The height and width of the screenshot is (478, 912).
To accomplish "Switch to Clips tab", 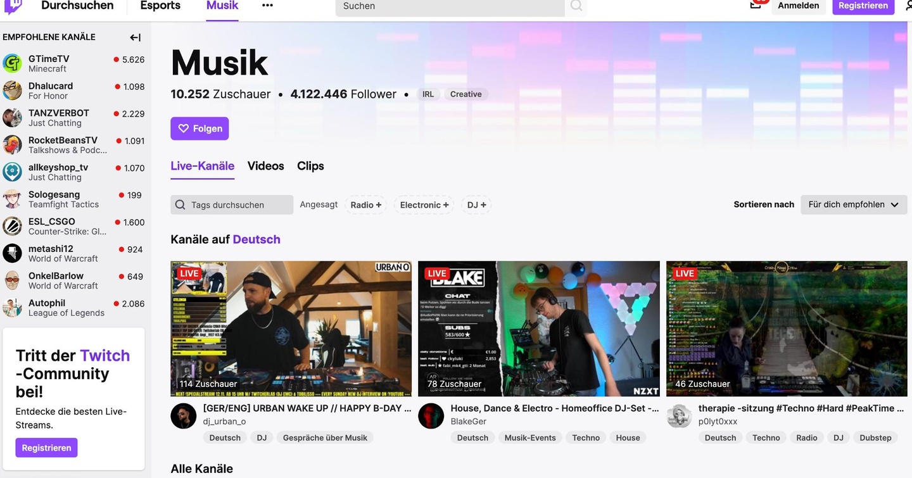I will click(310, 166).
